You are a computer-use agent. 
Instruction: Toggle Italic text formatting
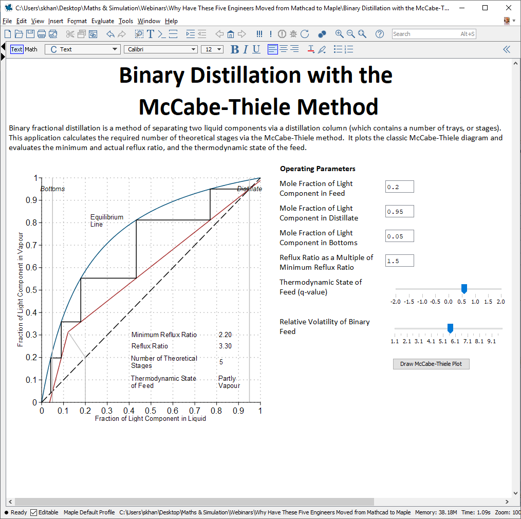(x=246, y=49)
